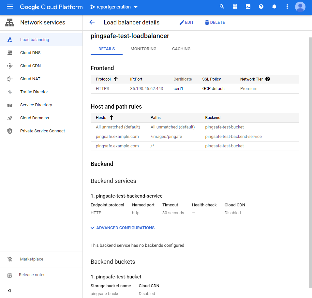Open the help question mark icon
The height and width of the screenshot is (298, 312).
pos(261,7)
